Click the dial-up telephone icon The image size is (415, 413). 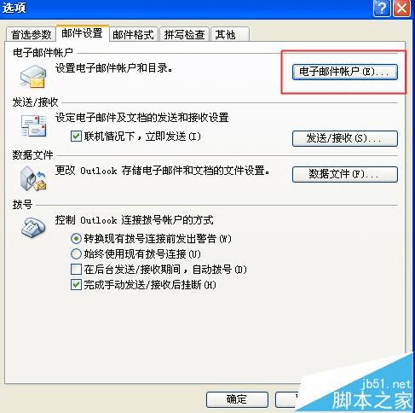pos(33,227)
